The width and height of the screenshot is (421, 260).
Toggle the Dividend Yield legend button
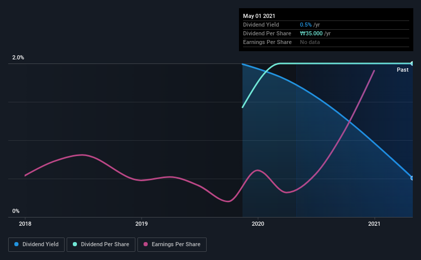[36, 245]
